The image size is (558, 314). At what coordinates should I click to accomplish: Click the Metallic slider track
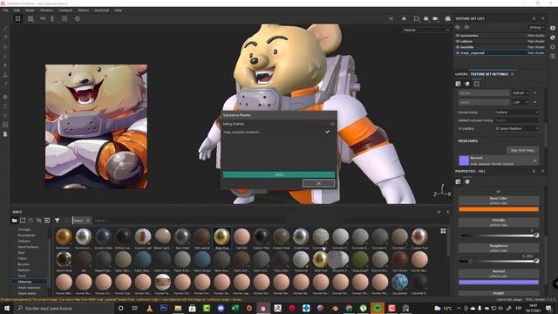tap(498, 235)
